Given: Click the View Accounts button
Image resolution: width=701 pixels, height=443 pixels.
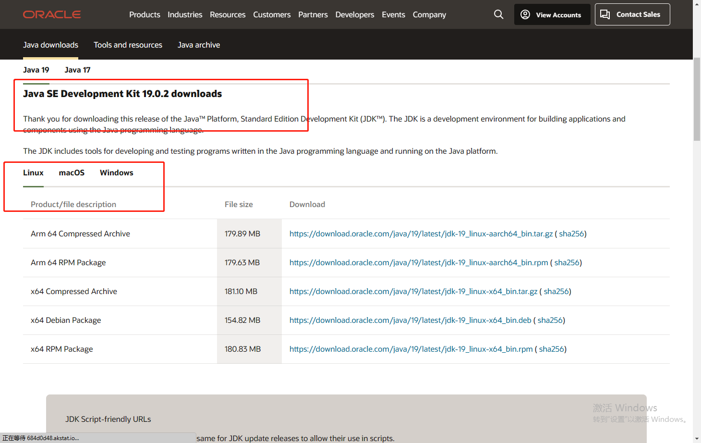Looking at the screenshot, I should [x=552, y=14].
